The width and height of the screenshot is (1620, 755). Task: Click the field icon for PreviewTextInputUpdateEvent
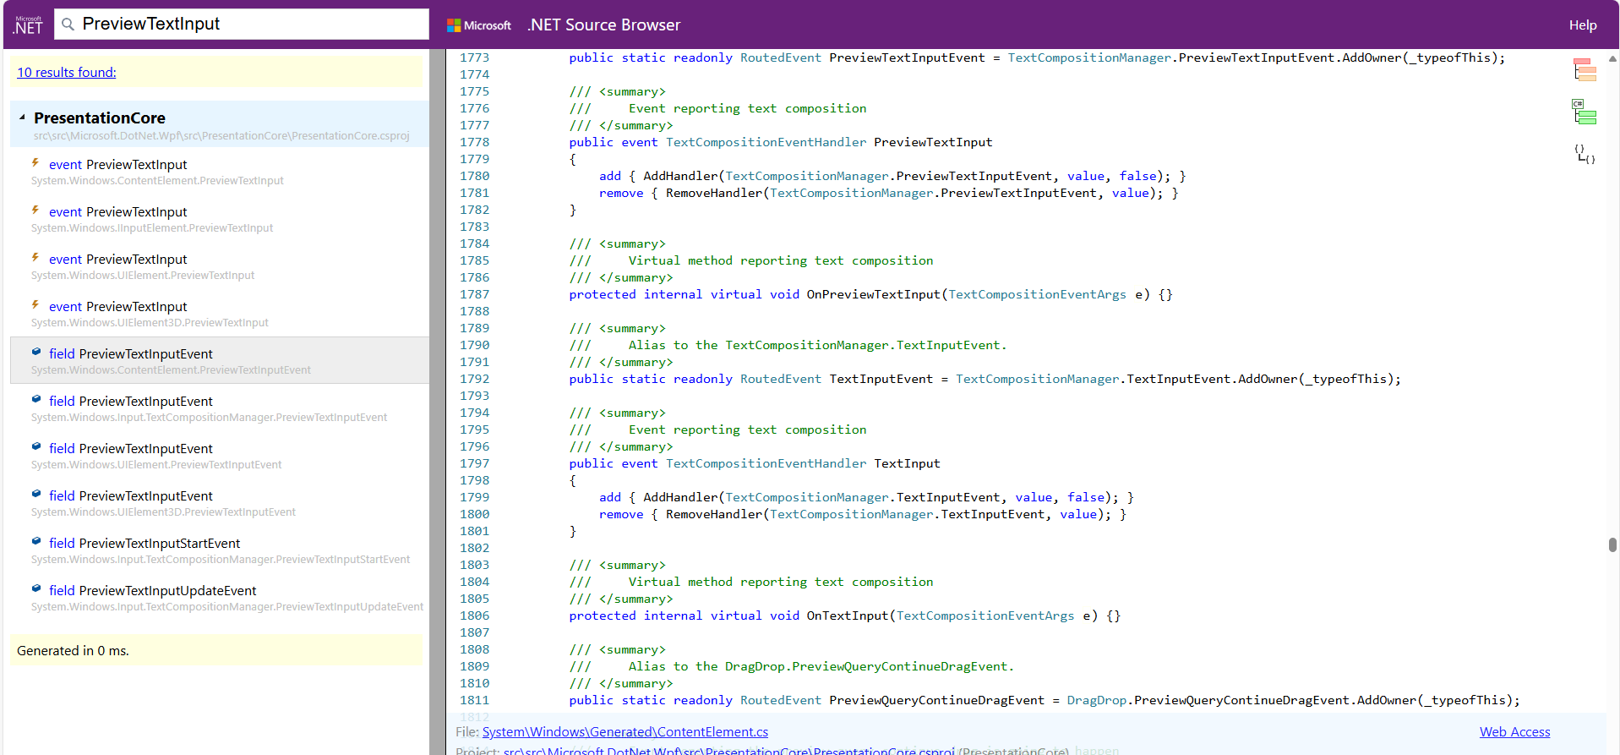point(36,588)
